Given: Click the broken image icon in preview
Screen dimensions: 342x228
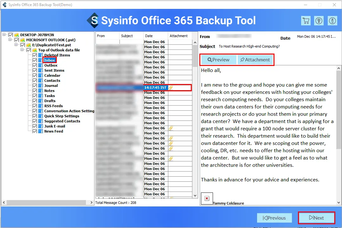Looking at the screenshot, I should tap(207, 198).
